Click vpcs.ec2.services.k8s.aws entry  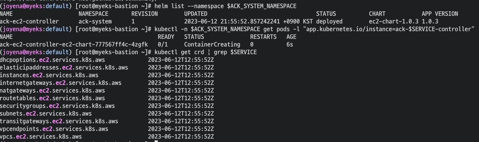41,137
